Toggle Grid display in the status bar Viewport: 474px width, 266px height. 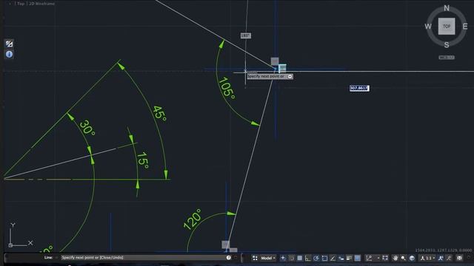pyautogui.click(x=299, y=258)
